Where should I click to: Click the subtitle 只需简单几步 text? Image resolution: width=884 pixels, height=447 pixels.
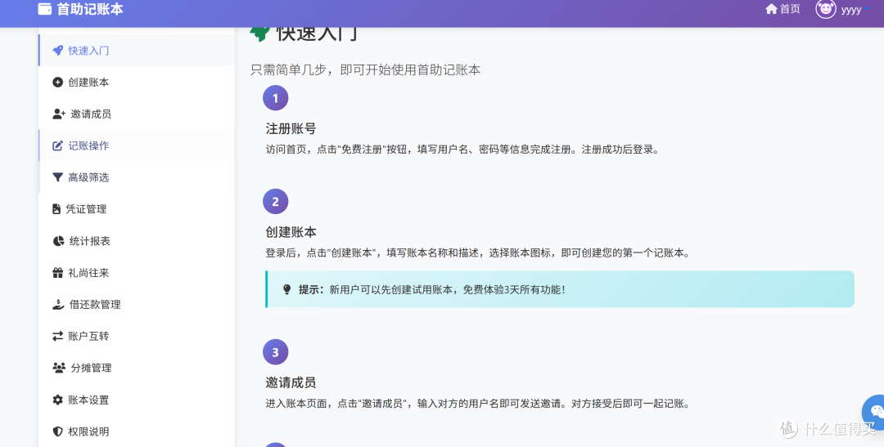(x=365, y=69)
